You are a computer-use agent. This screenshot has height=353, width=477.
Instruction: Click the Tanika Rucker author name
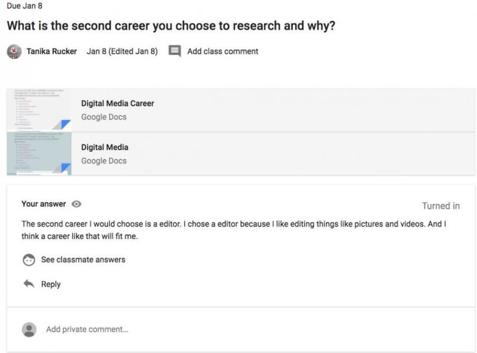51,51
